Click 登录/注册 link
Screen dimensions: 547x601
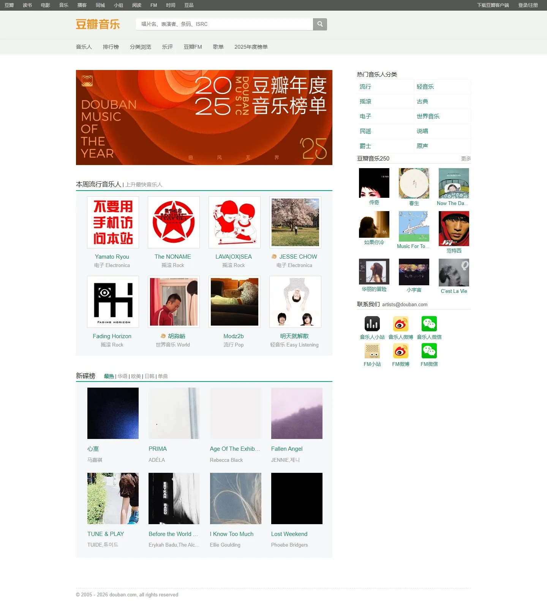tap(528, 5)
